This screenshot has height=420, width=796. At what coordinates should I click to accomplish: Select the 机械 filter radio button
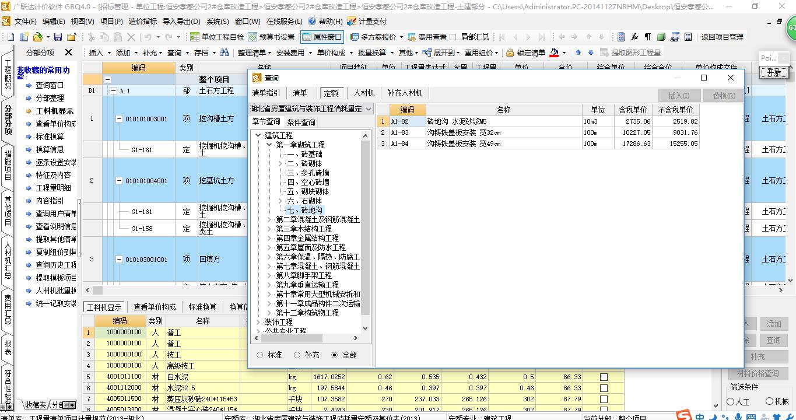coord(769,401)
